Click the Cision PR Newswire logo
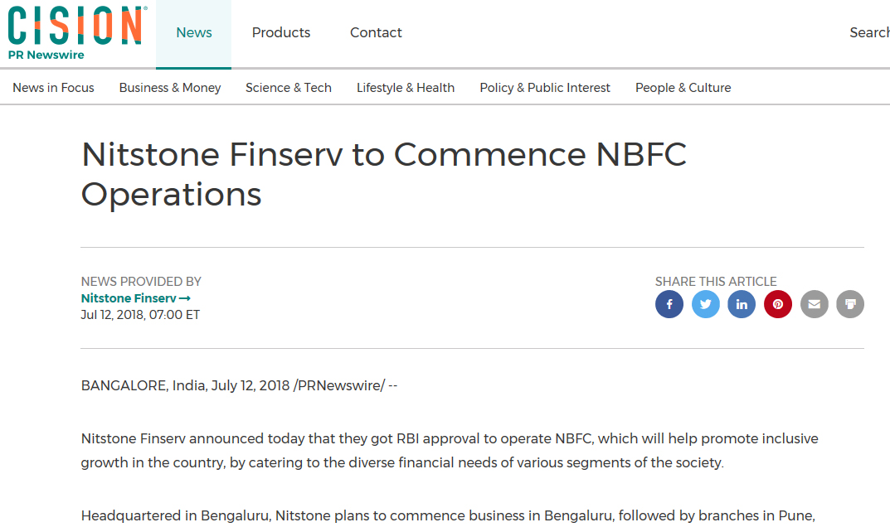 [x=78, y=33]
